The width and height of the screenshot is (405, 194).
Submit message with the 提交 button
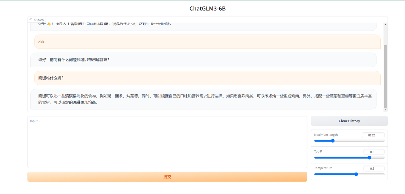pos(167,177)
